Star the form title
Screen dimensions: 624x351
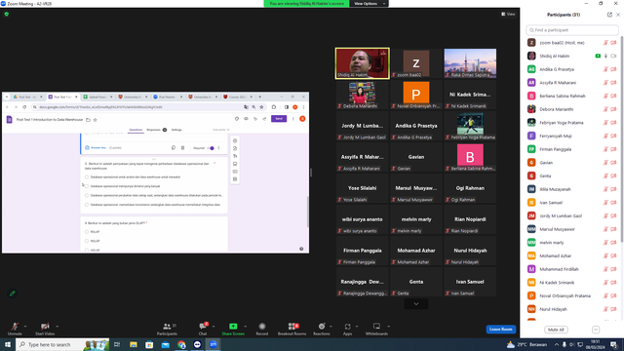96,119
